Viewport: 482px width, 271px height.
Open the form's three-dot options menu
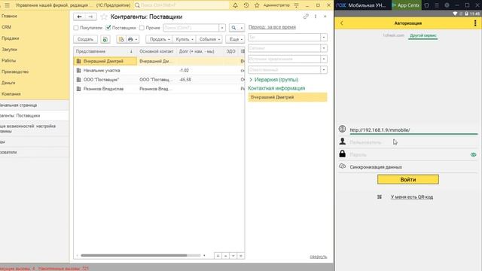316,17
